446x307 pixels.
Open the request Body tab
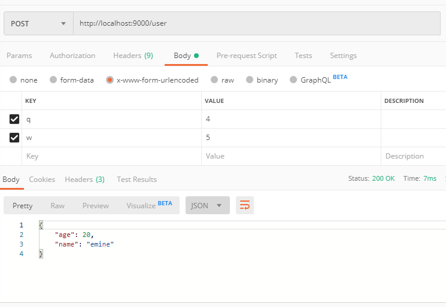click(186, 56)
